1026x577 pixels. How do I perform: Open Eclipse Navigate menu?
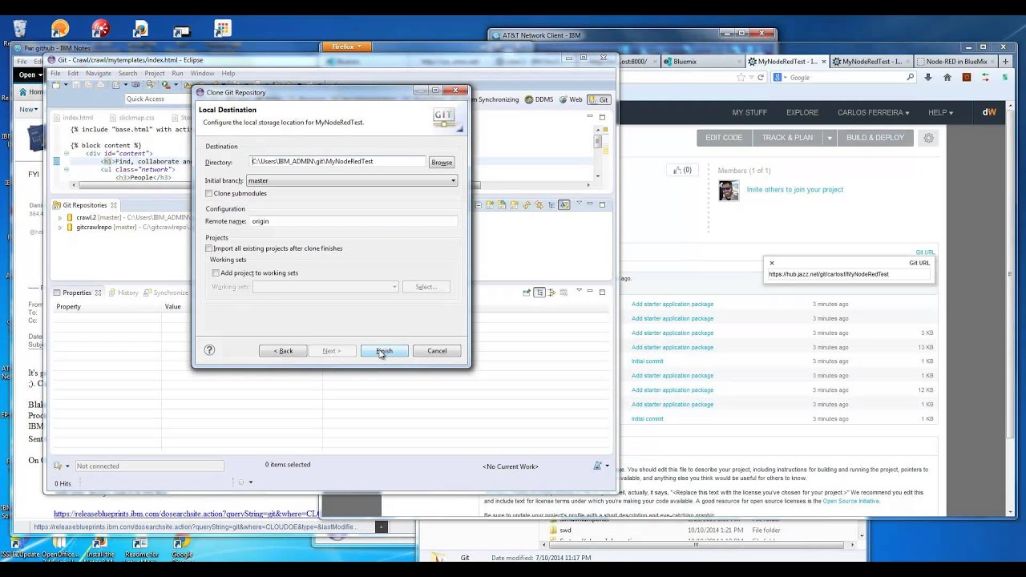click(x=99, y=74)
